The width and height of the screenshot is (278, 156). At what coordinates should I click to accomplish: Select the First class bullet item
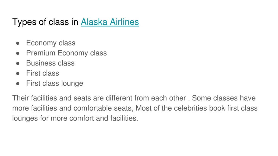(x=43, y=73)
